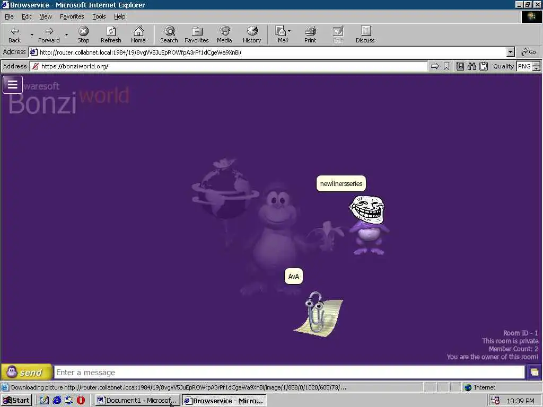Image resolution: width=543 pixels, height=407 pixels.
Task: Click the Browservice bookmarks list icon
Action: (x=460, y=66)
